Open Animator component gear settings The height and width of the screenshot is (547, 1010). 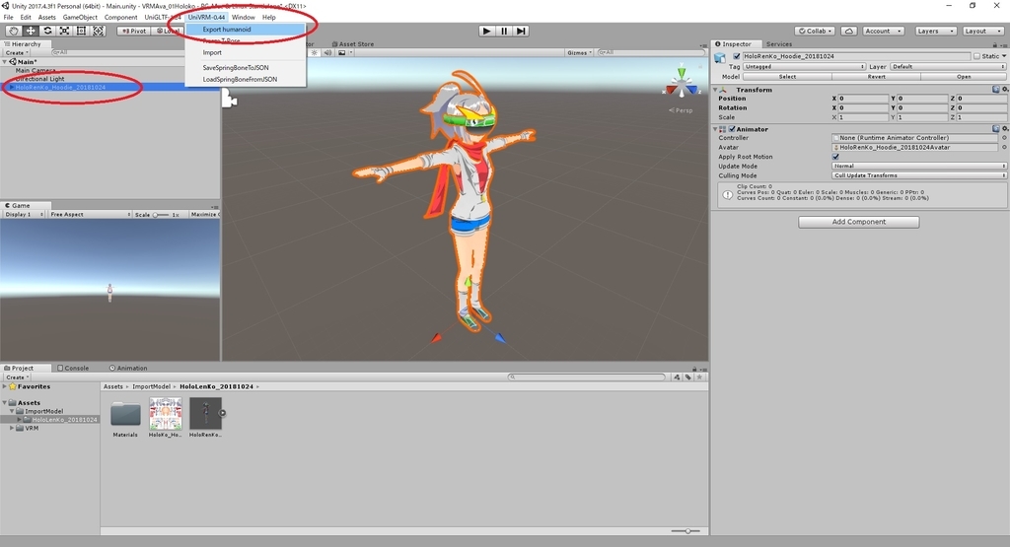[x=1004, y=129]
